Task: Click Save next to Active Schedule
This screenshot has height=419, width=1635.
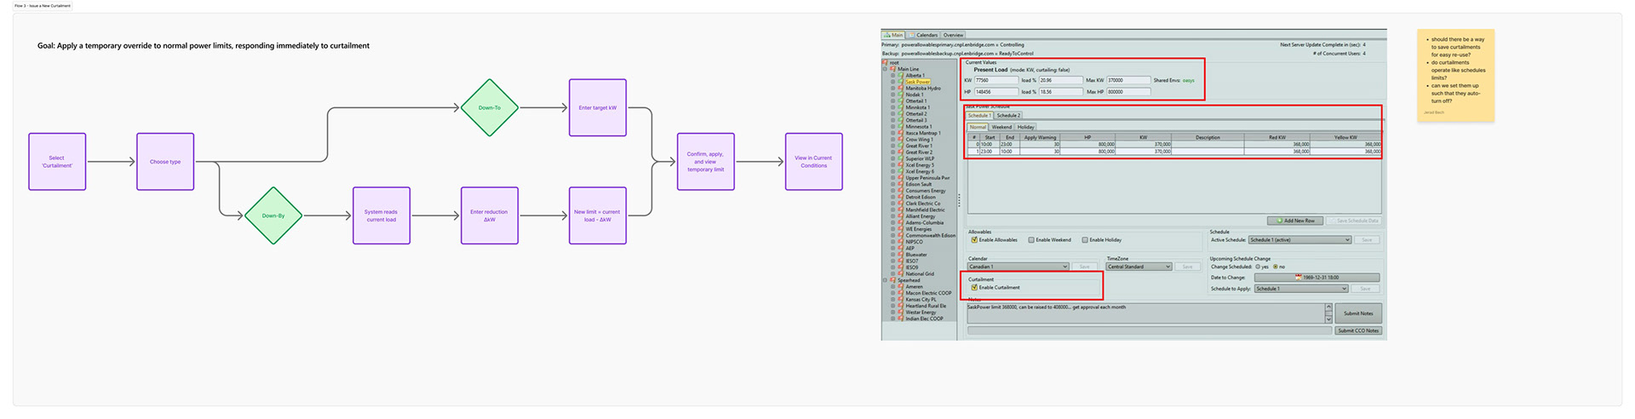Action: pos(1367,240)
